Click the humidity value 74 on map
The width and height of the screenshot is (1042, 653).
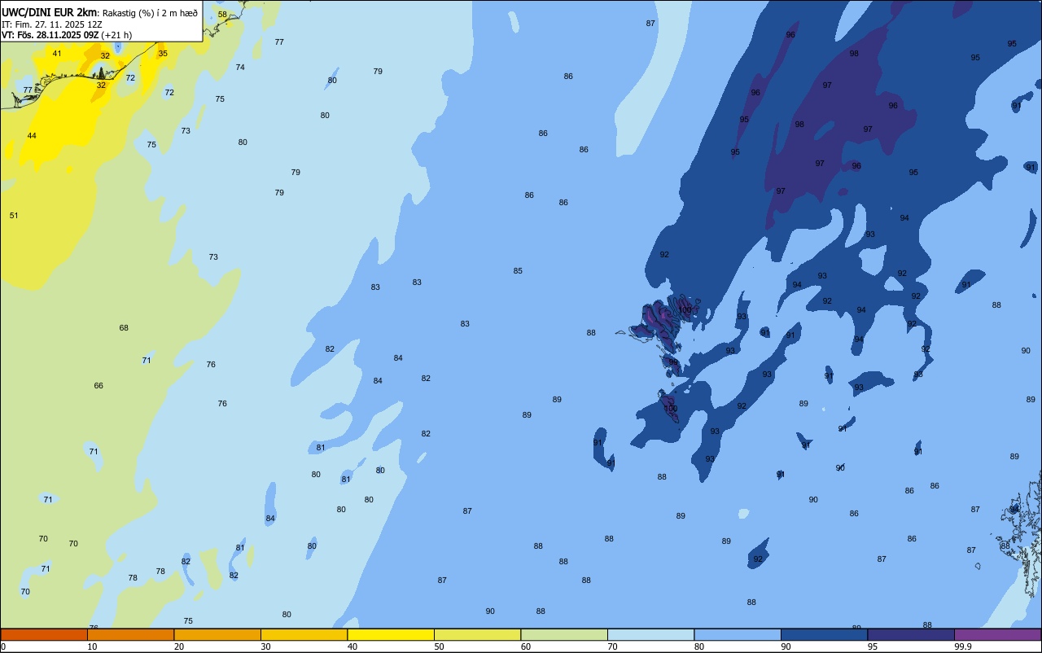240,68
